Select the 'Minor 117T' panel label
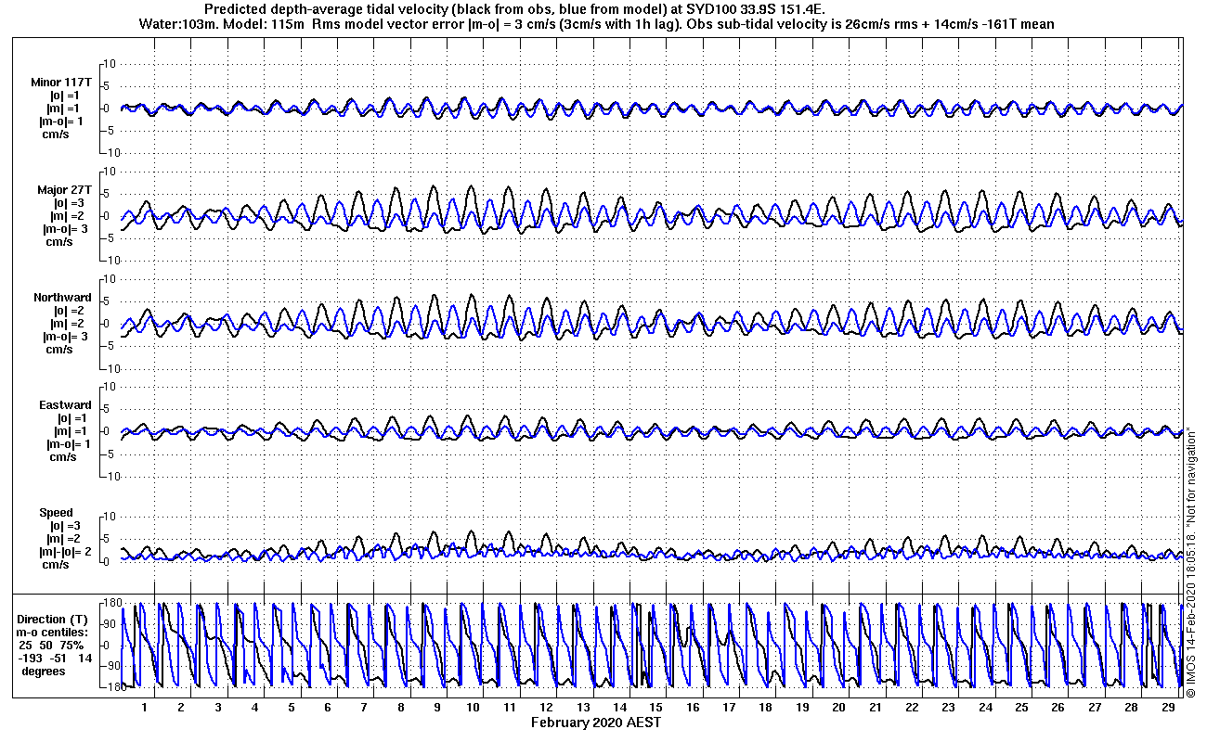Image resolution: width=1207 pixels, height=742 pixels. pos(61,83)
